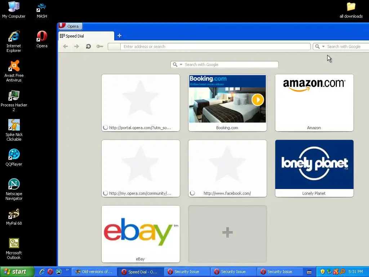Select QQPlayer desktop icon
The height and width of the screenshot is (277, 369).
pos(14,158)
